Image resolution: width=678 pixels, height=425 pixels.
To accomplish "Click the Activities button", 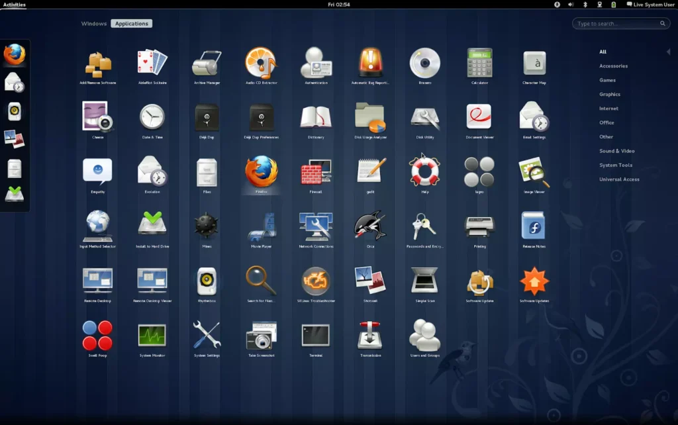I will [15, 5].
